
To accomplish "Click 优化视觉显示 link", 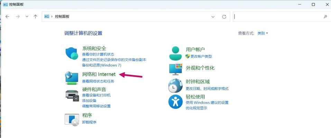I will (196, 108).
